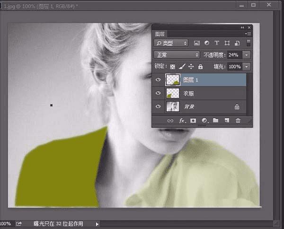Add layer style fx button
The image size is (284, 229).
click(x=182, y=121)
